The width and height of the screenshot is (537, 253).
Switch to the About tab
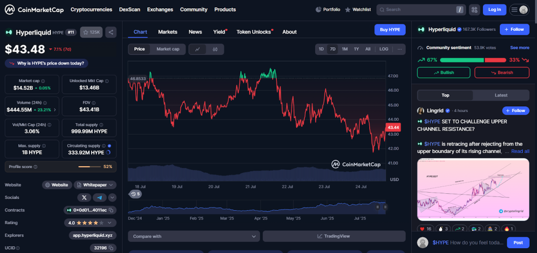coord(289,32)
